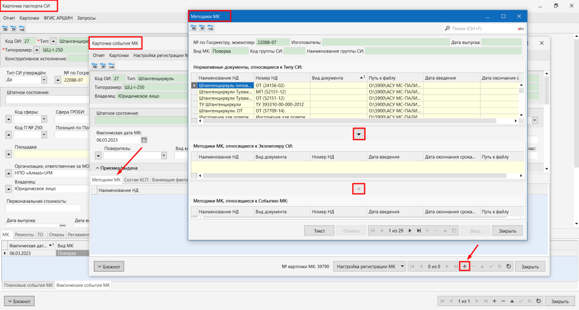Click Закрыть button in Карточка события МК window
This screenshot has width=579, height=310.
click(530, 267)
